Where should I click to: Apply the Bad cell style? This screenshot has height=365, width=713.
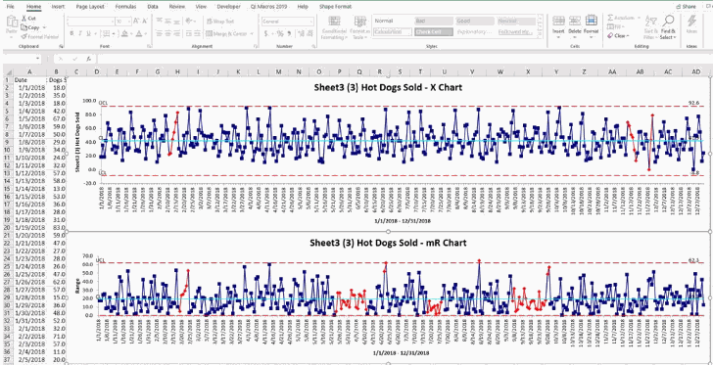[x=434, y=21]
